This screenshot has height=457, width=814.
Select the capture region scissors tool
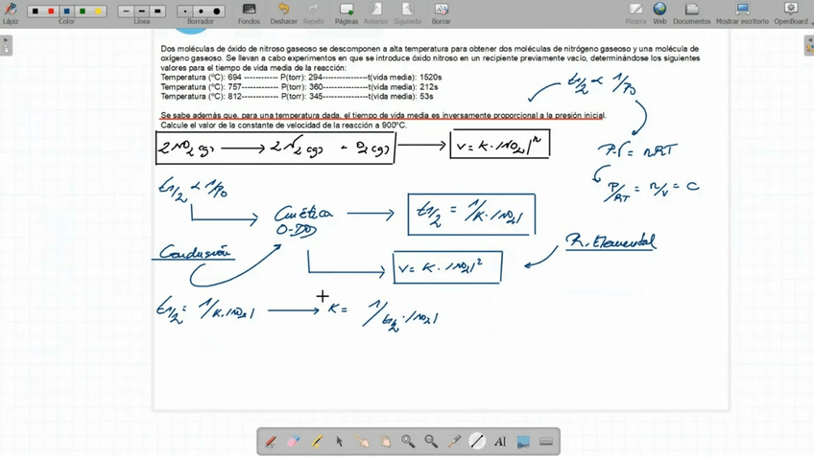[523, 442]
